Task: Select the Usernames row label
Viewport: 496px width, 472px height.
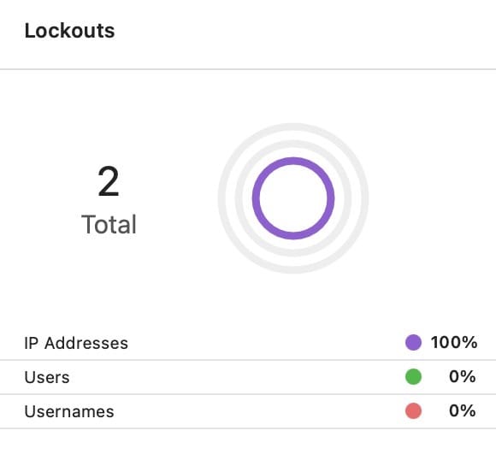Action: [69, 411]
